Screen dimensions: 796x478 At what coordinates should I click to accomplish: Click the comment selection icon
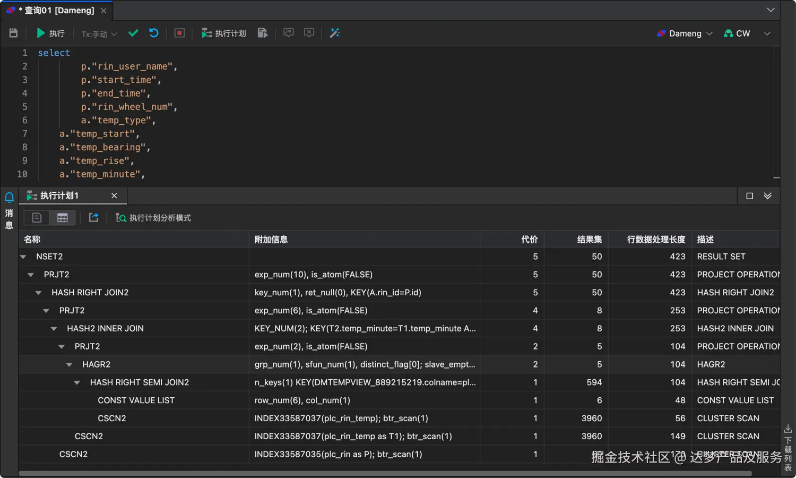click(x=288, y=33)
